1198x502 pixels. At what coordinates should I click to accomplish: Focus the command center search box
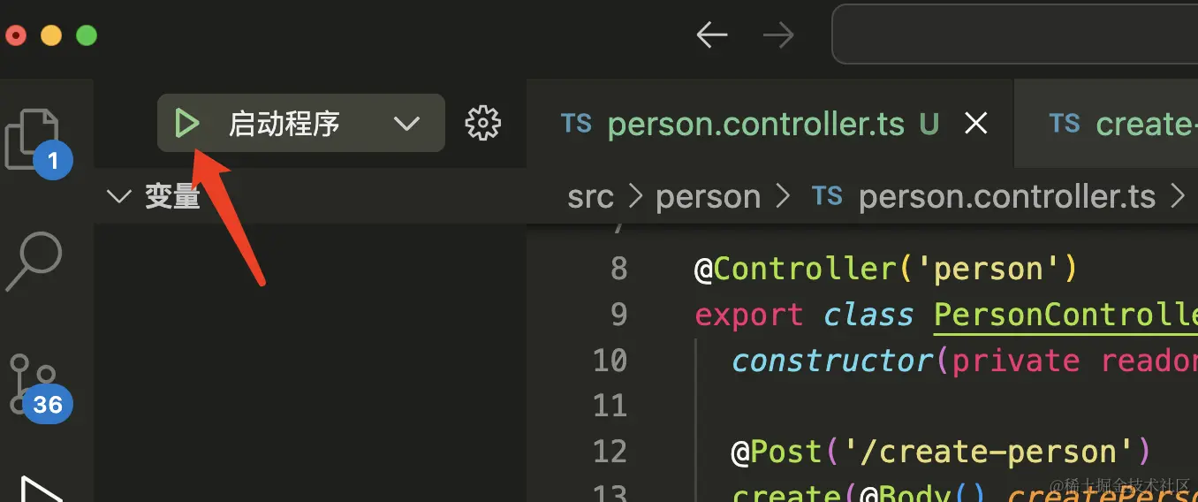(1014, 35)
